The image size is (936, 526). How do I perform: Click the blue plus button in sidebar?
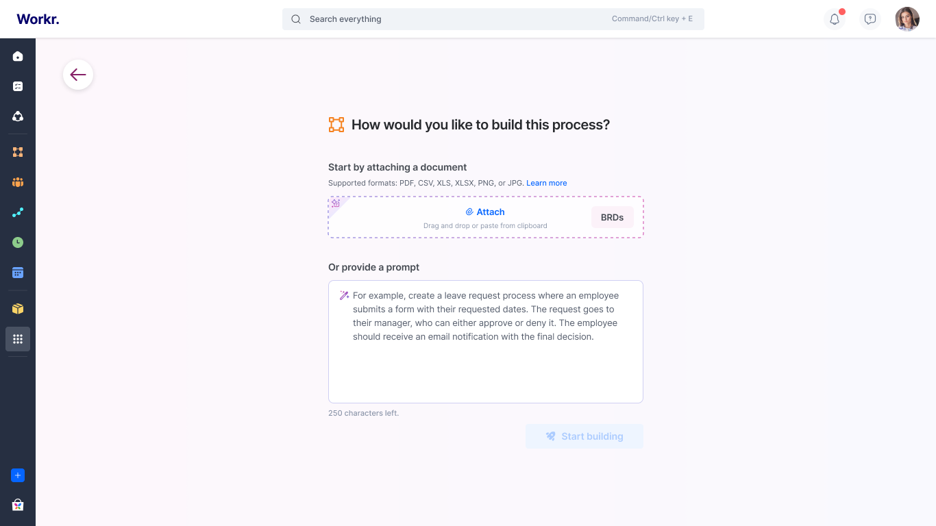pyautogui.click(x=18, y=475)
